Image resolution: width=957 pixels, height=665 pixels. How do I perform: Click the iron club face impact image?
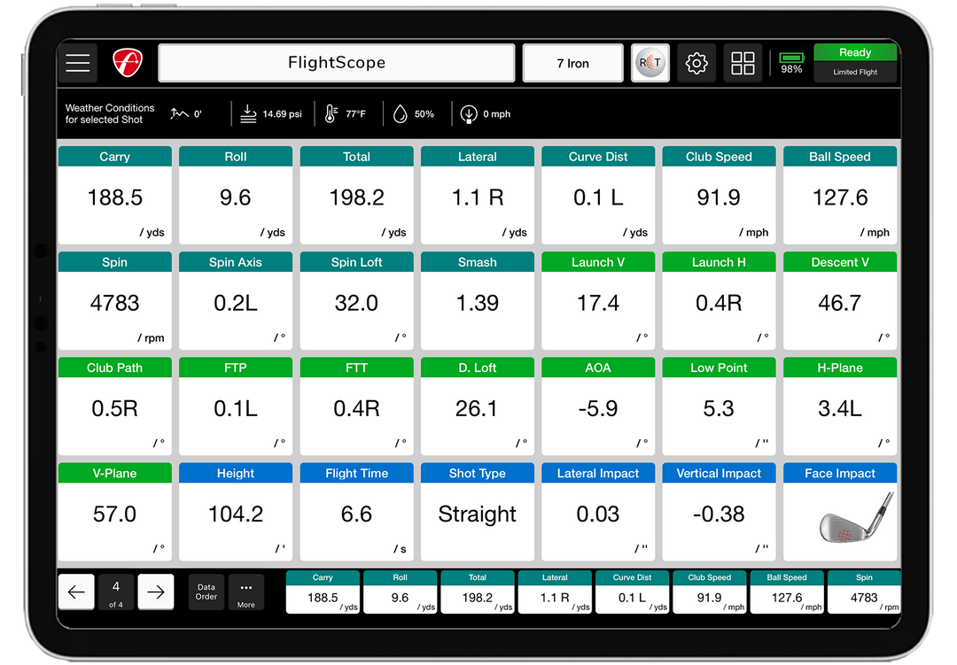click(856, 519)
